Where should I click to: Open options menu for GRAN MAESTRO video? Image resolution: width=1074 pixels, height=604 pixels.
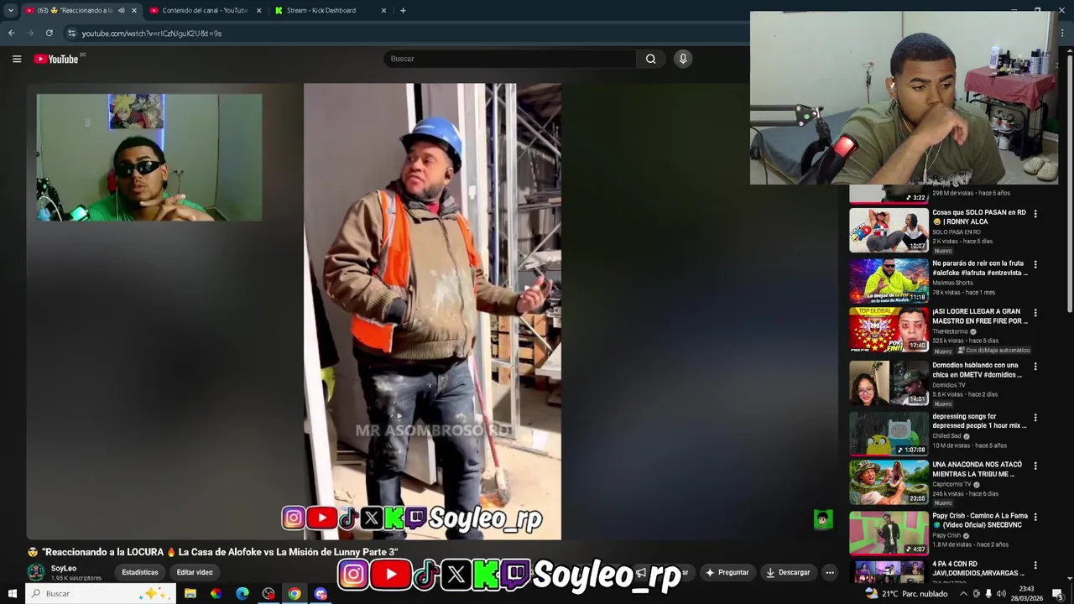click(1035, 312)
